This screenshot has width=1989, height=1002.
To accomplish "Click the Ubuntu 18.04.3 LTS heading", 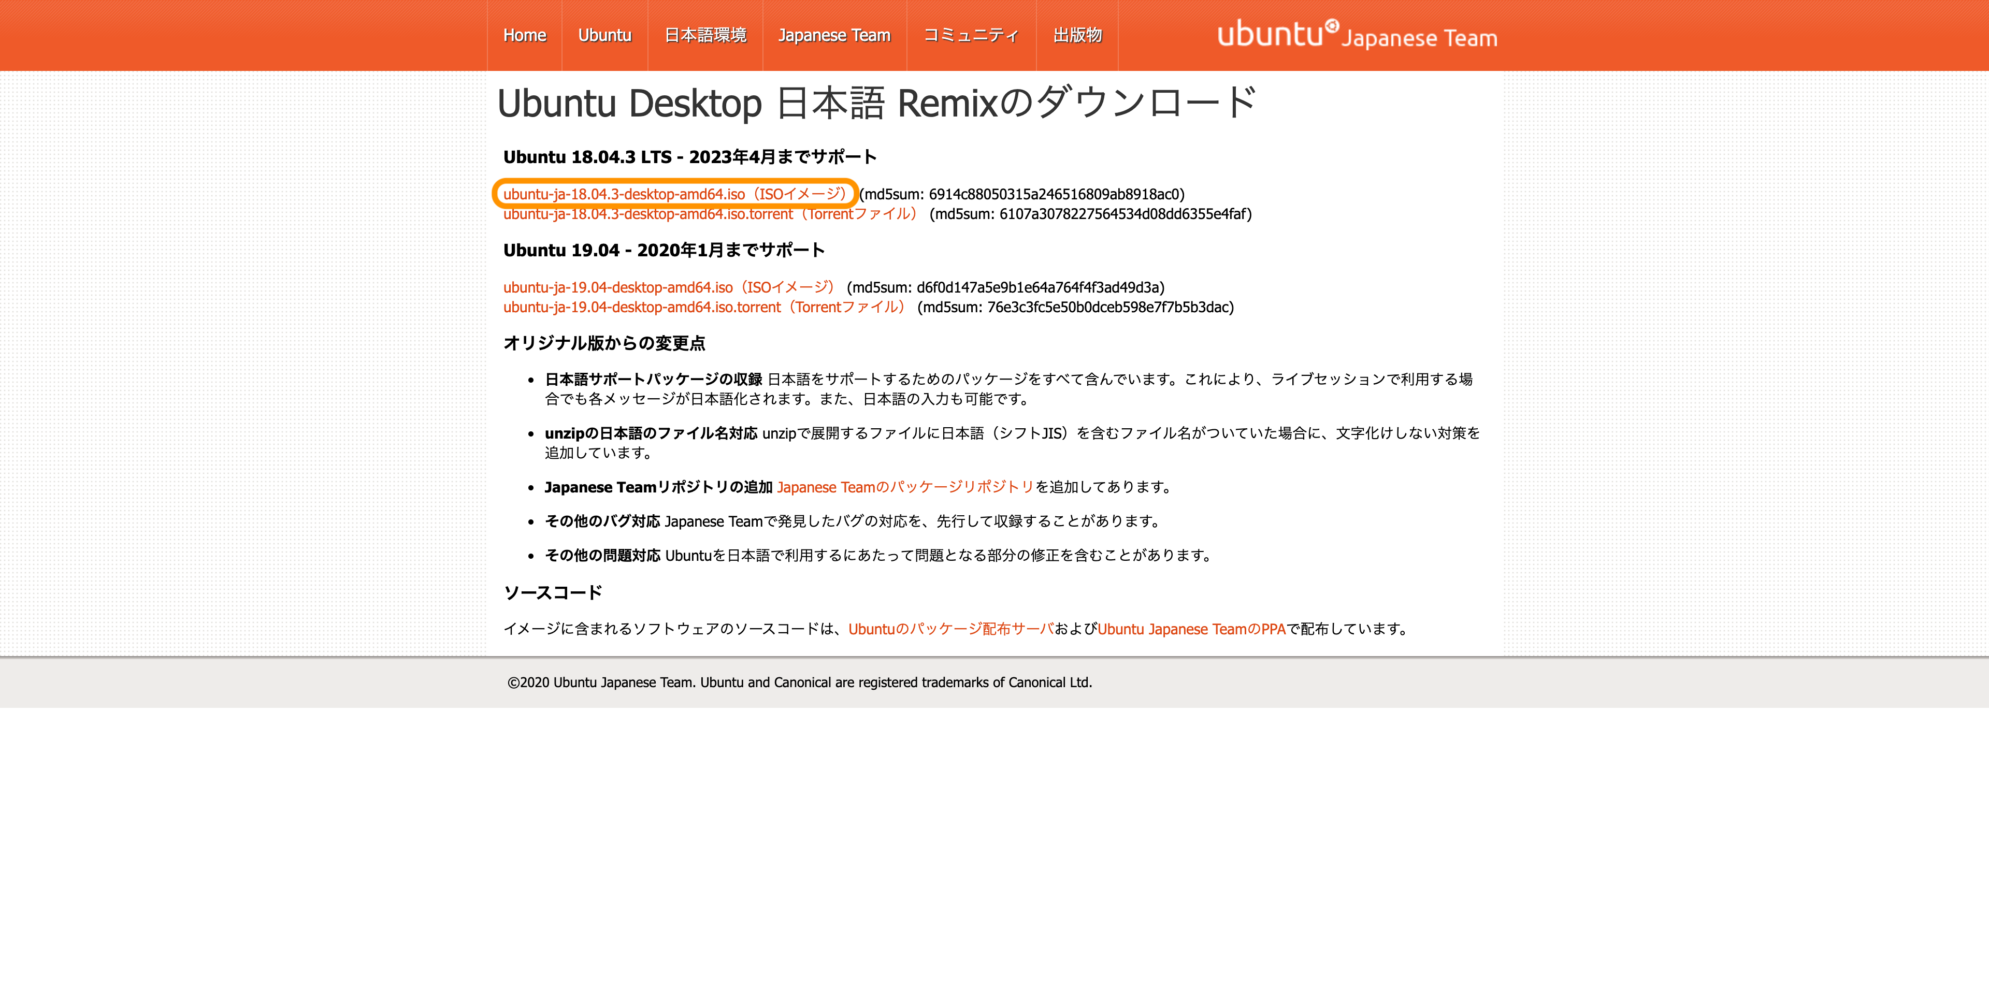I will [689, 157].
